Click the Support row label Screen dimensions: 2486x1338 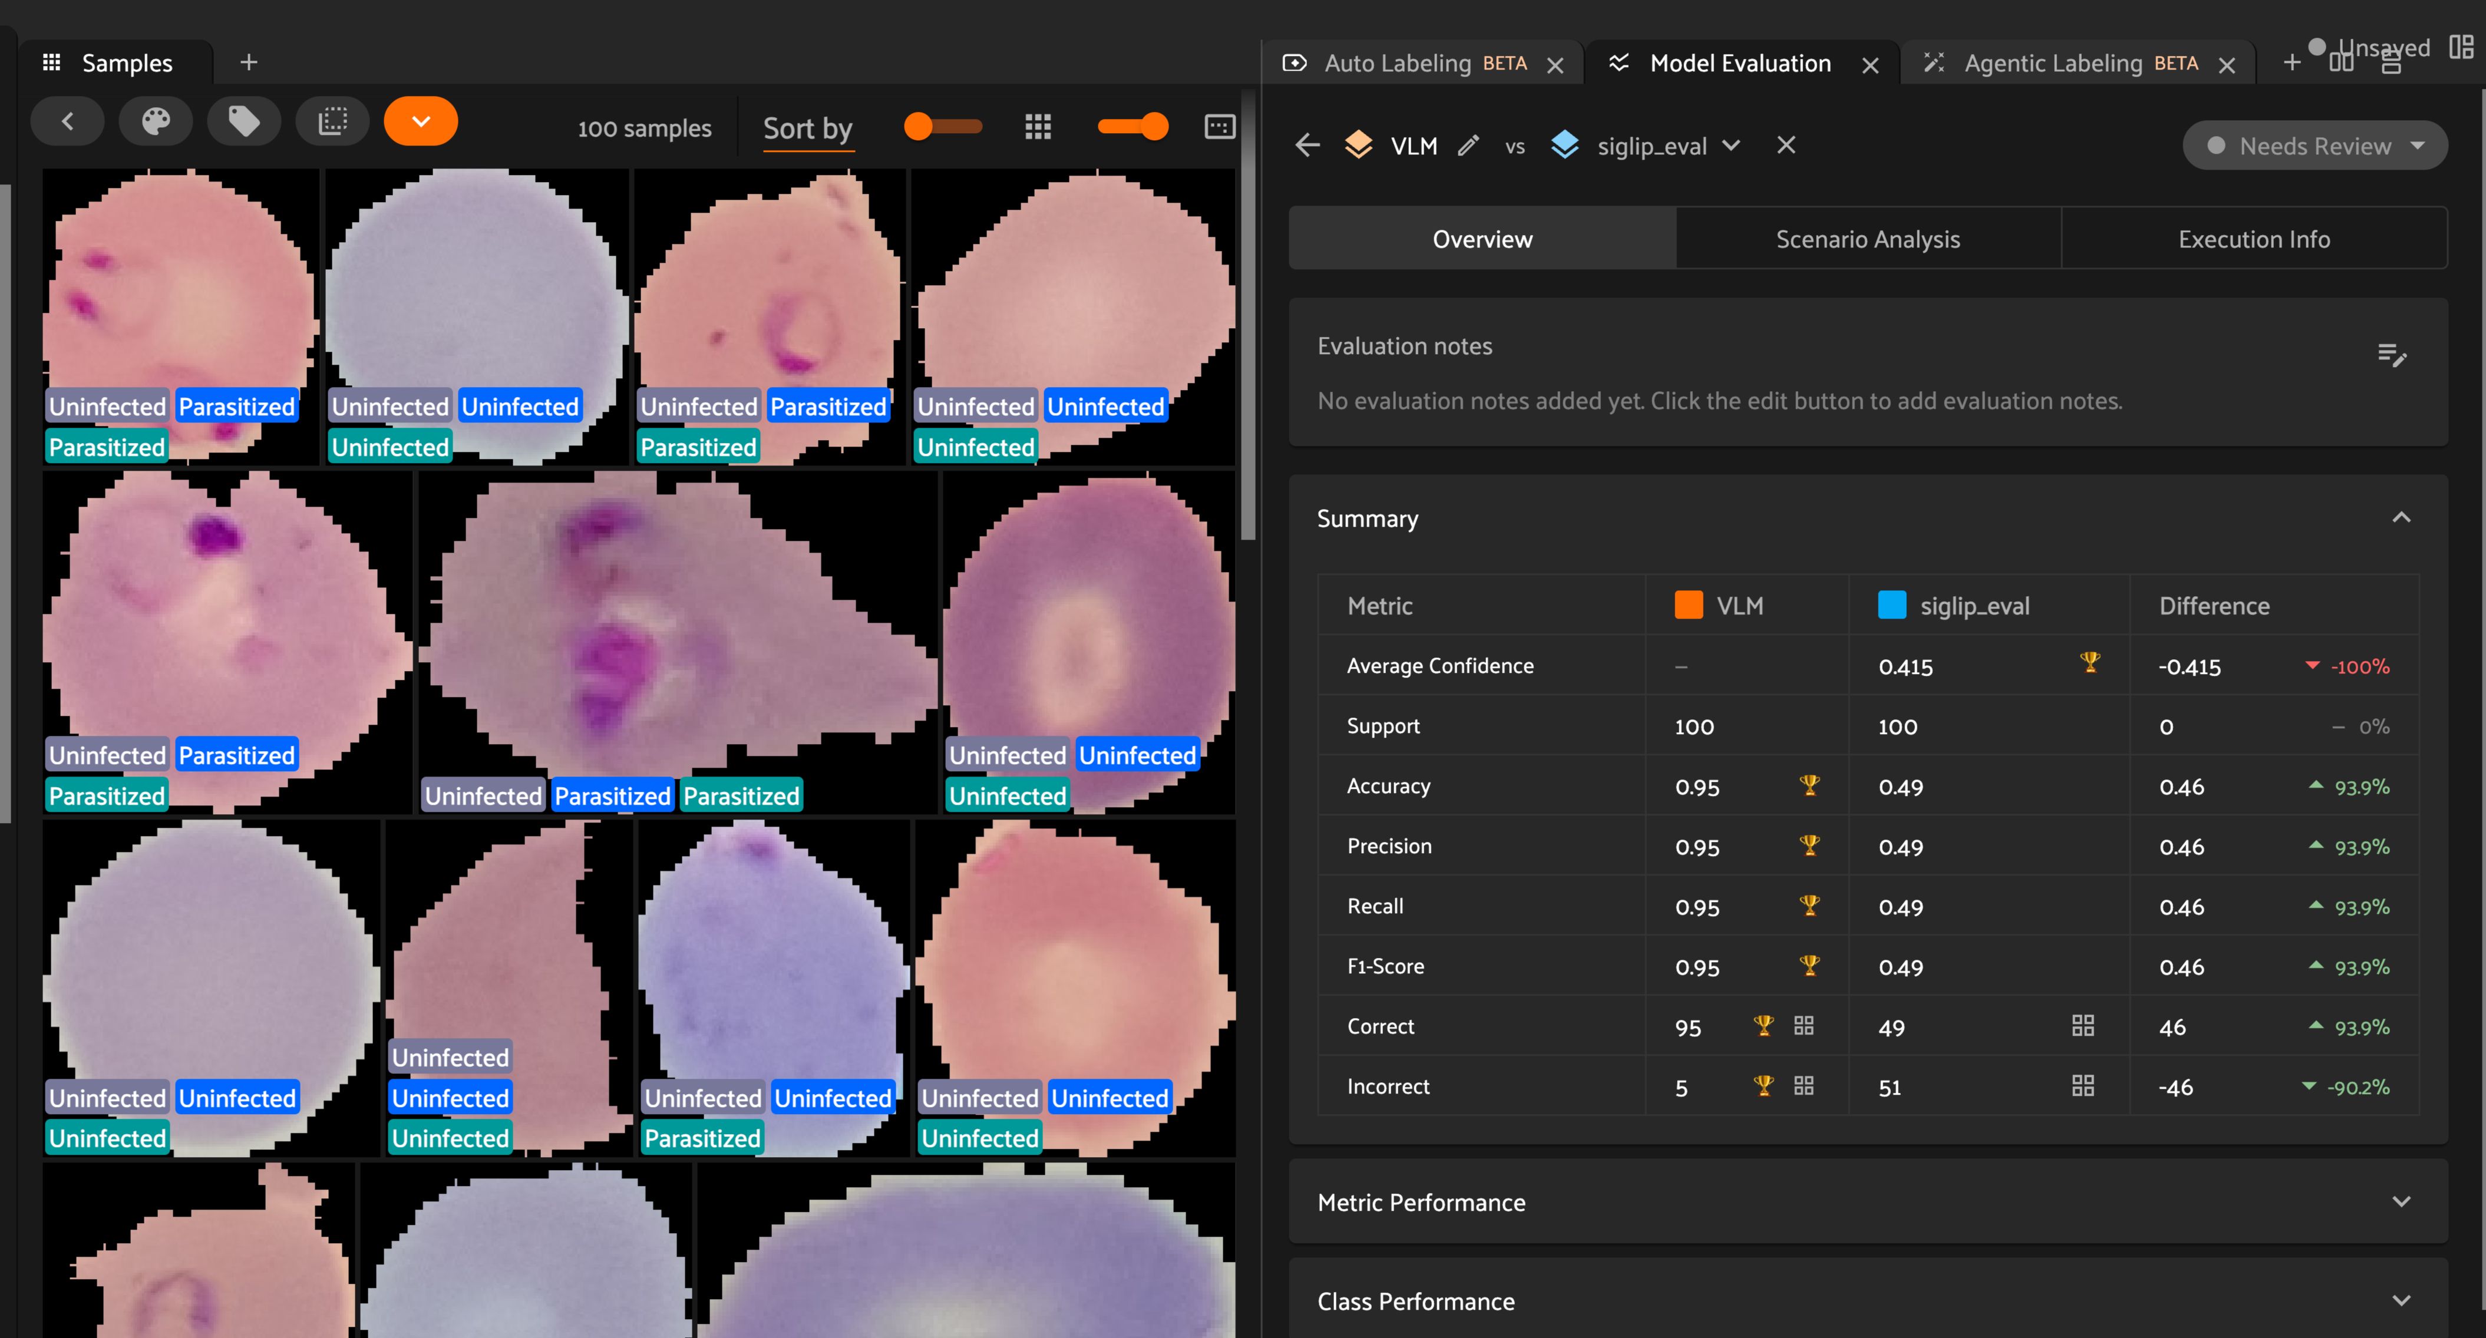coord(1383,726)
